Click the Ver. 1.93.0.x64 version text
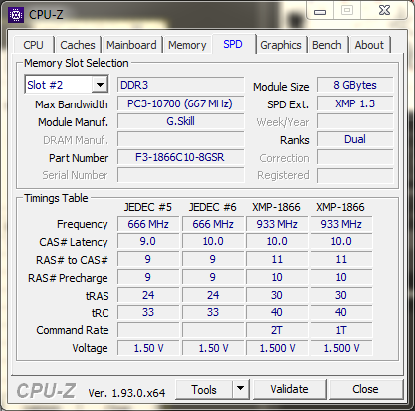This screenshot has height=411, width=415. coord(126,393)
